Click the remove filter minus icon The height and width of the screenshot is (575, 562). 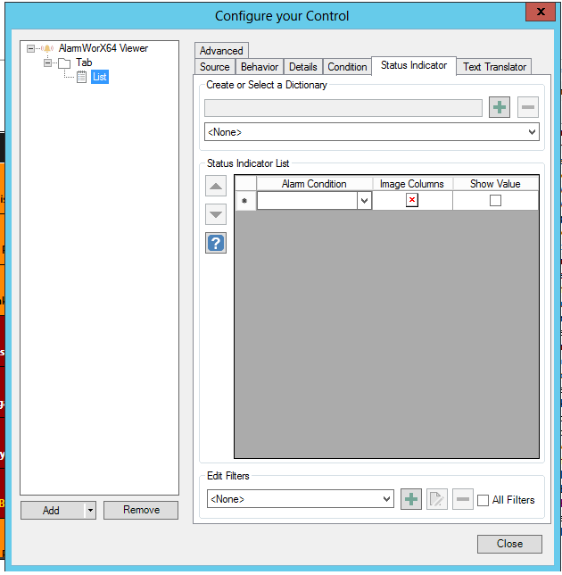[462, 499]
